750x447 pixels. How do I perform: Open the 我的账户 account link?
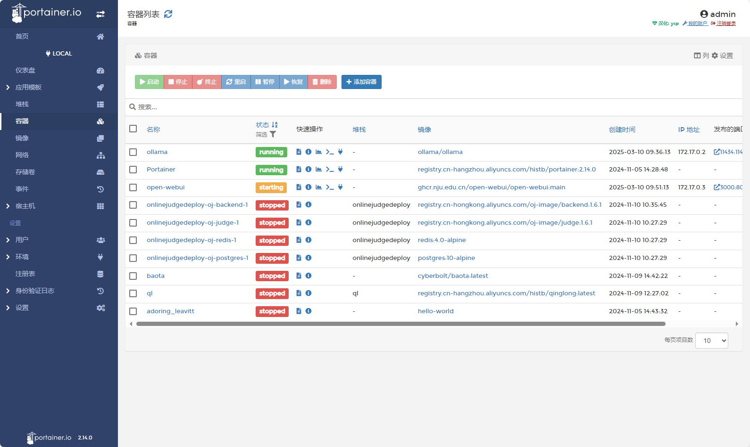coord(695,24)
